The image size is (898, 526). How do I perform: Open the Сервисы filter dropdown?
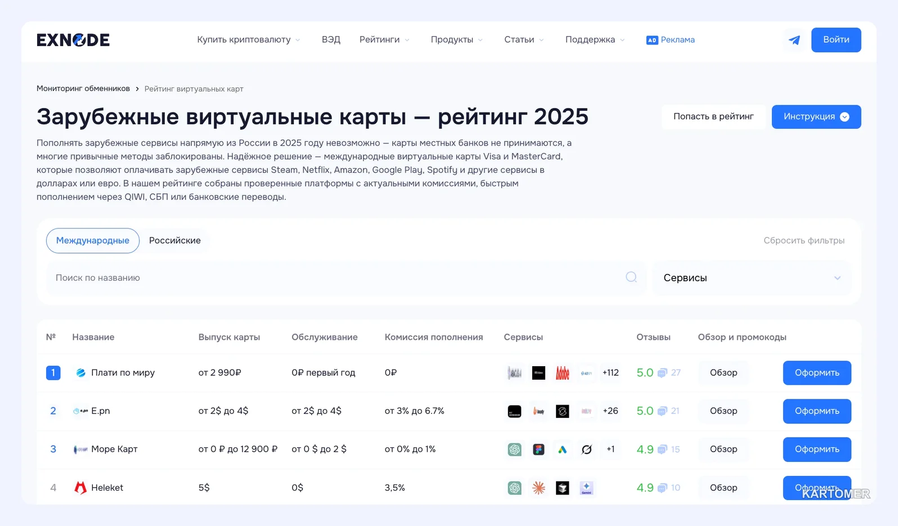pos(752,278)
